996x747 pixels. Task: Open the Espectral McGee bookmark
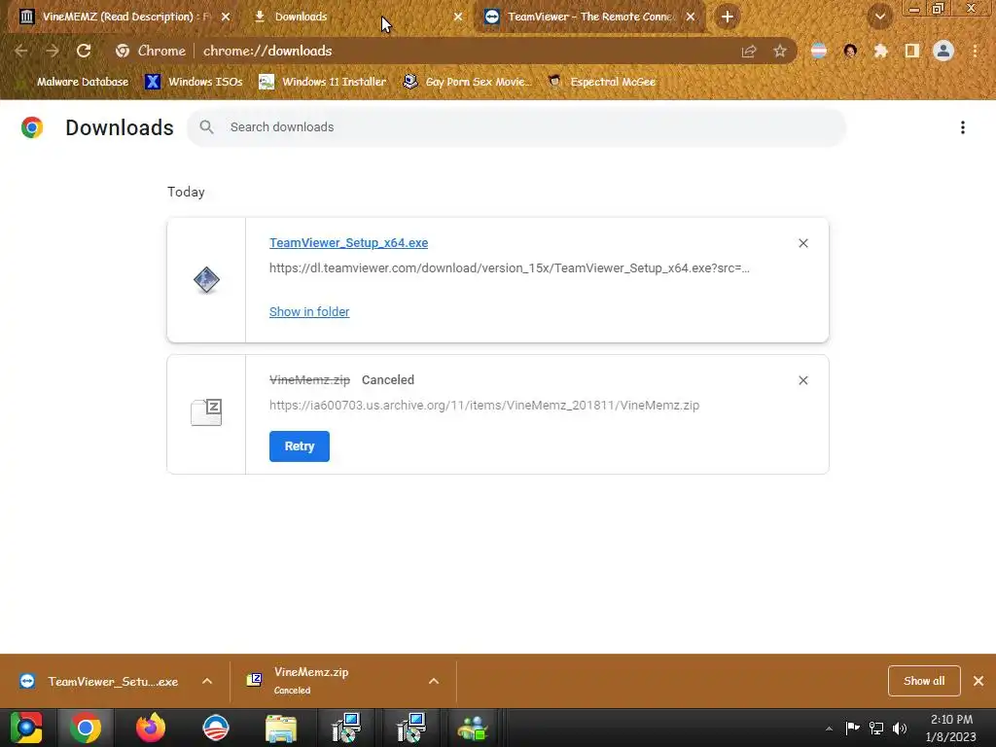pos(601,82)
